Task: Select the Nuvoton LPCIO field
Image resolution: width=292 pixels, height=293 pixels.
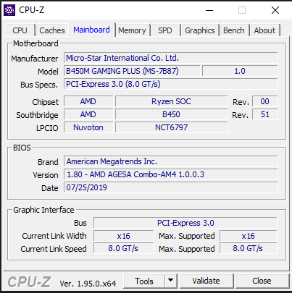Action: 88,127
